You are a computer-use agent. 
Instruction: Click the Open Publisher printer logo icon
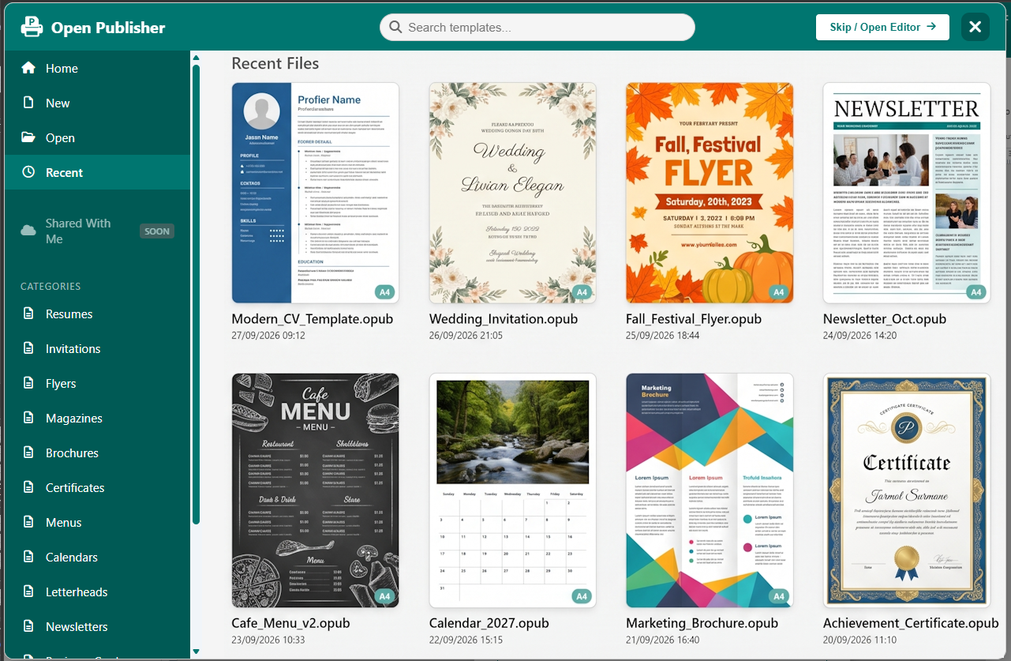click(x=32, y=27)
